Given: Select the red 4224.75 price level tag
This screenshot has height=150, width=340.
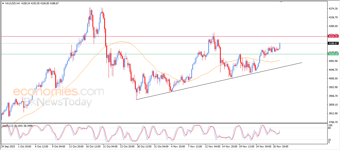Looking at the screenshot, I should (x=333, y=36).
